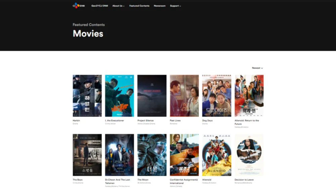Open the Harbin movie poster
Viewport: 336px width, 189px height.
click(x=87, y=96)
